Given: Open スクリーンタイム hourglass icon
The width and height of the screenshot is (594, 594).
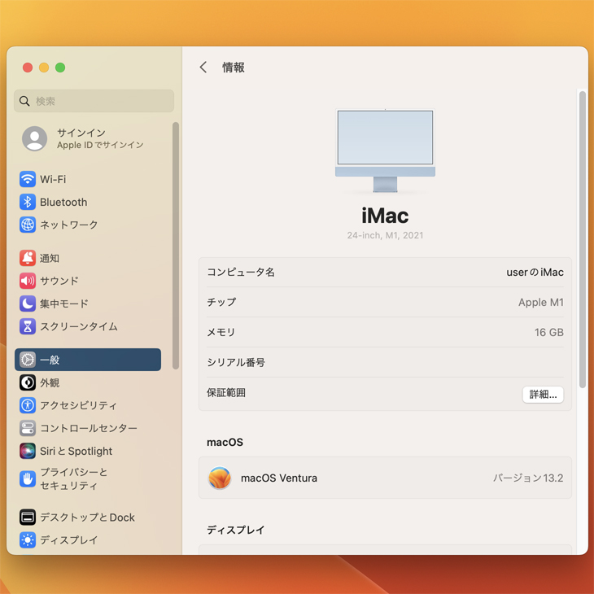Looking at the screenshot, I should [28, 326].
